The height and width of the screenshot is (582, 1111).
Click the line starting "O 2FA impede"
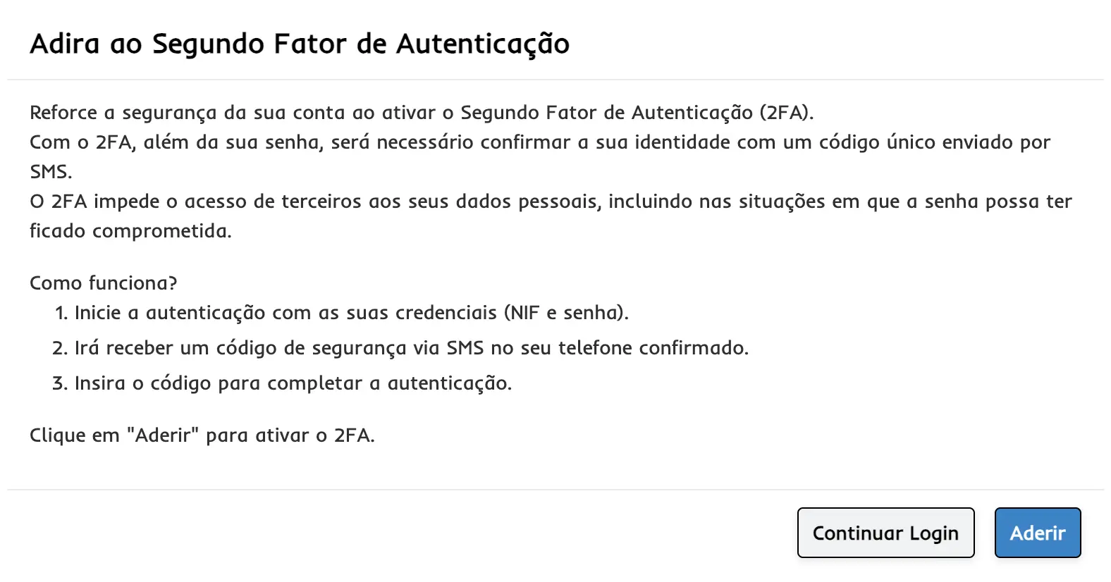point(550,202)
